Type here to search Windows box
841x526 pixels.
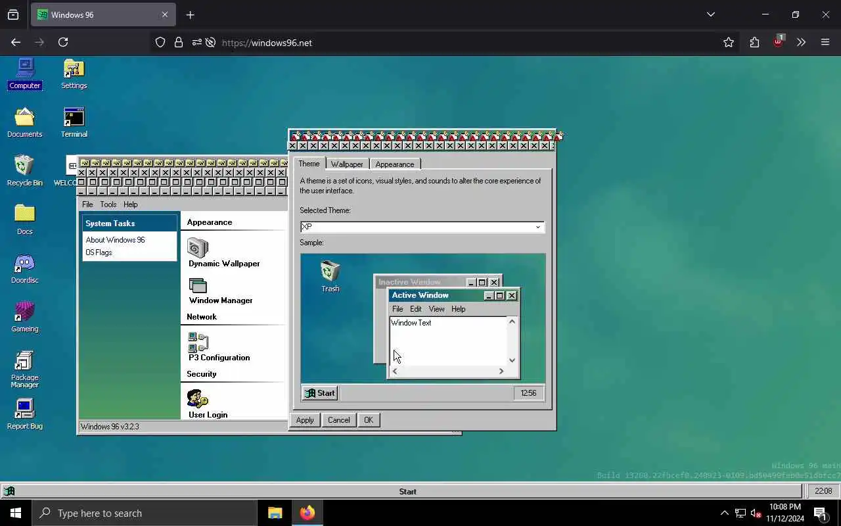pos(145,513)
